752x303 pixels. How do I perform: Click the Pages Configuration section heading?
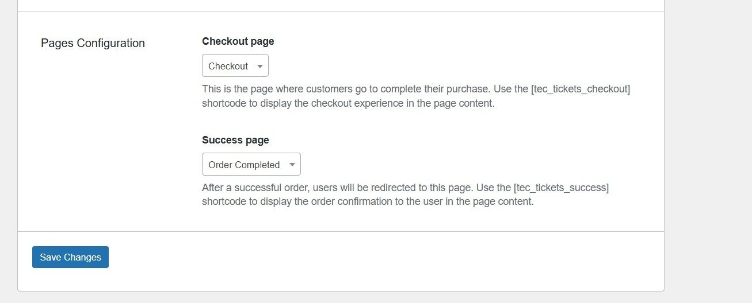point(93,43)
